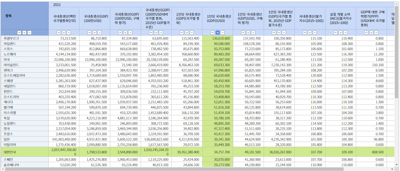400x171 pixels.
Task: Reset sort on 국내총생산(GDP)(100만USD) column
Action: [x=100, y=33]
